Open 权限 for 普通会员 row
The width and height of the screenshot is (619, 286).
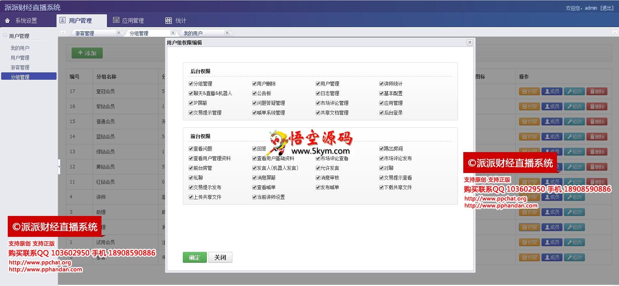tap(529, 122)
